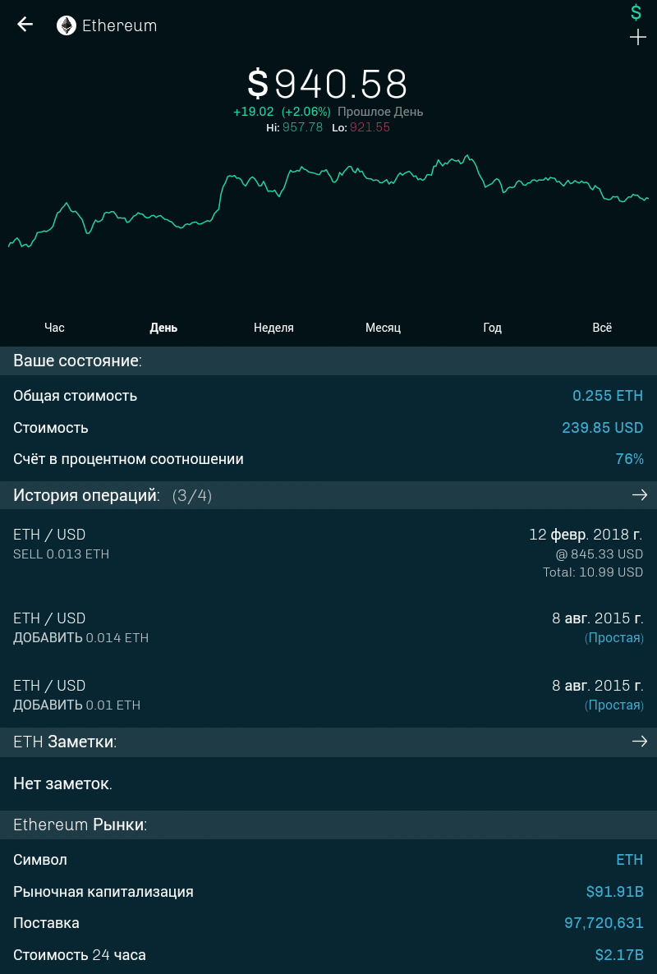Viewport: 657px width, 974px height.
Task: Switch currency with the dollar icon
Action: pyautogui.click(x=636, y=12)
